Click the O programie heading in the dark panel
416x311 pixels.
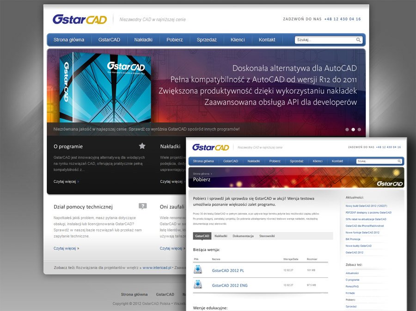click(68, 146)
